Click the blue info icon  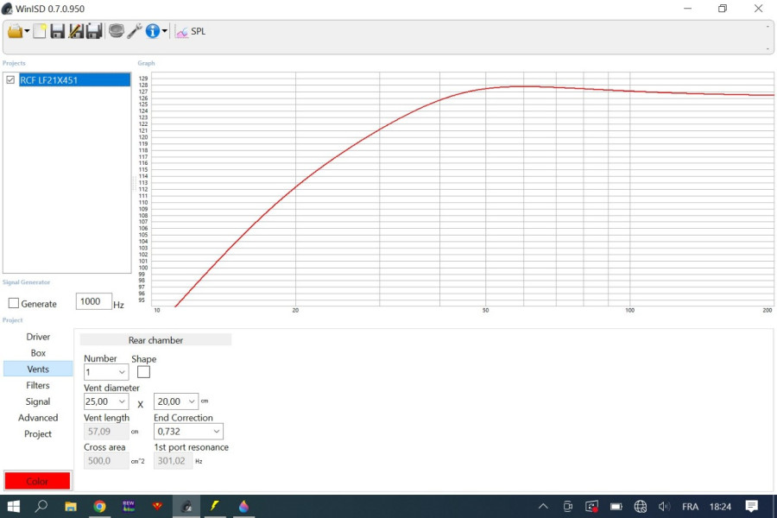click(153, 31)
